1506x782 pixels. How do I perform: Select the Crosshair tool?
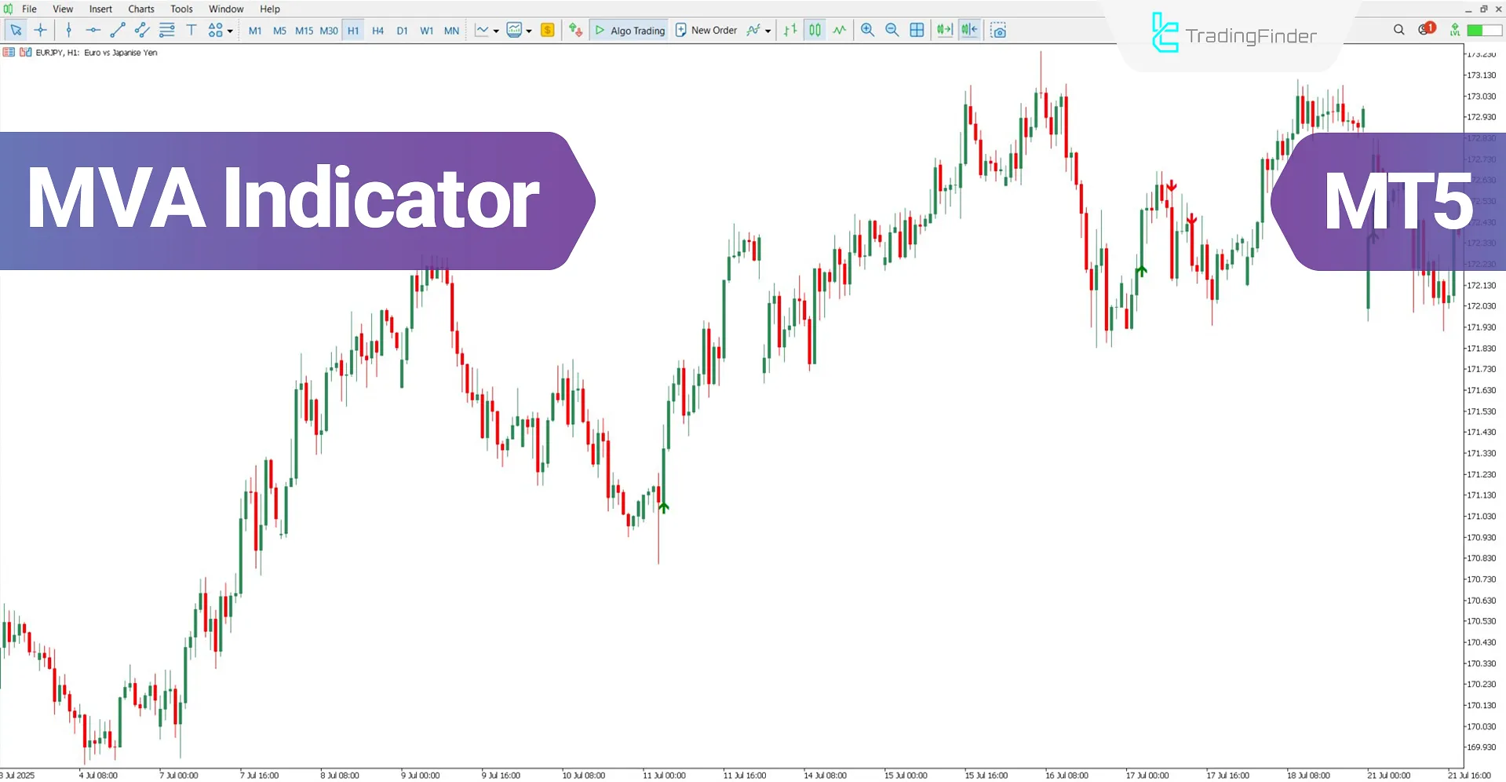coord(41,31)
